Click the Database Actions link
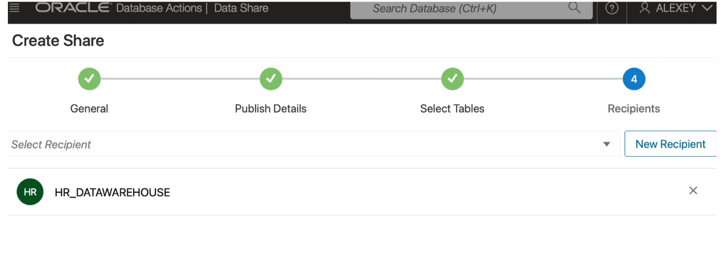Screen dimensions: 720x264 coord(159,8)
